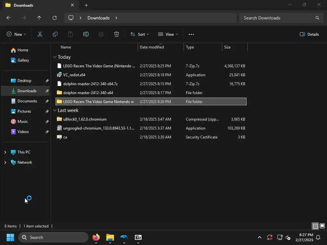Select the dolphin-master-2412-340-x64 folder
327x245 pixels.
pos(151,93)
